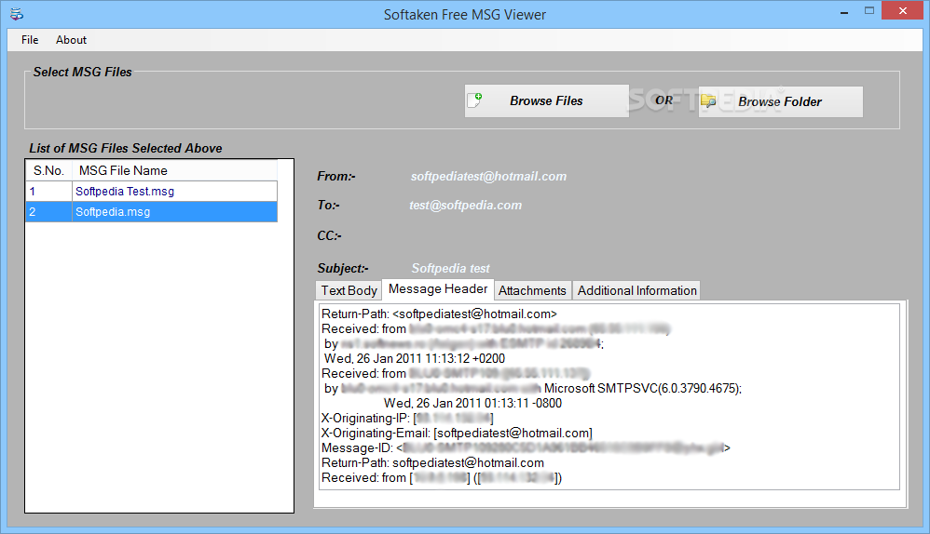Image resolution: width=930 pixels, height=534 pixels.
Task: Click the Browse Folder folder icon
Action: (x=708, y=101)
